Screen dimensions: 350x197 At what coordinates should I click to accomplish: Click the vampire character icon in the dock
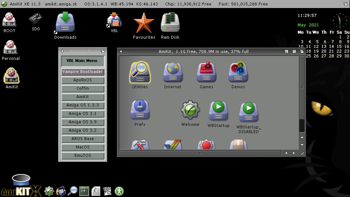click(x=61, y=191)
